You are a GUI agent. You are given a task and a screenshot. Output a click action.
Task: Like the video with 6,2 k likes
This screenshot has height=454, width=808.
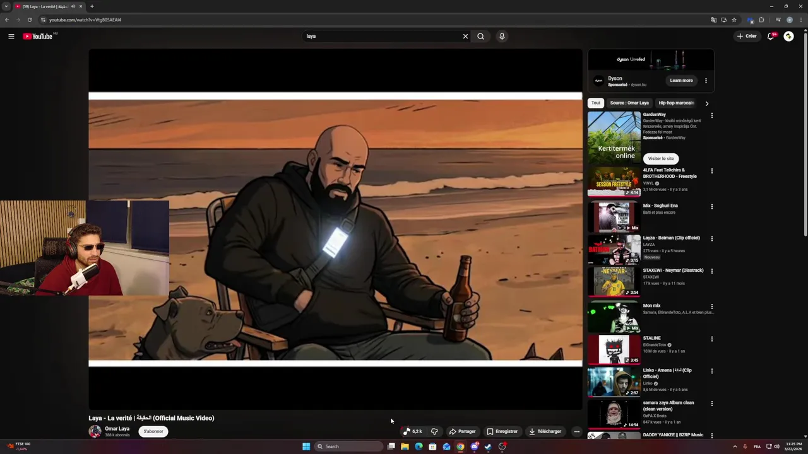[413, 431]
